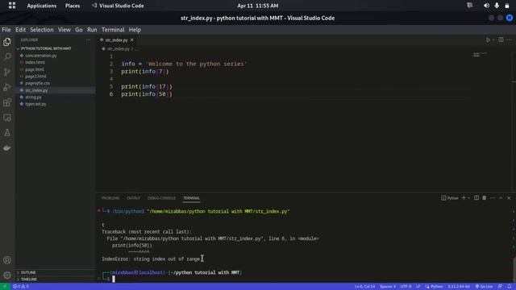Open pagestyle.css in explorer
The image size is (516, 290).
click(38, 83)
